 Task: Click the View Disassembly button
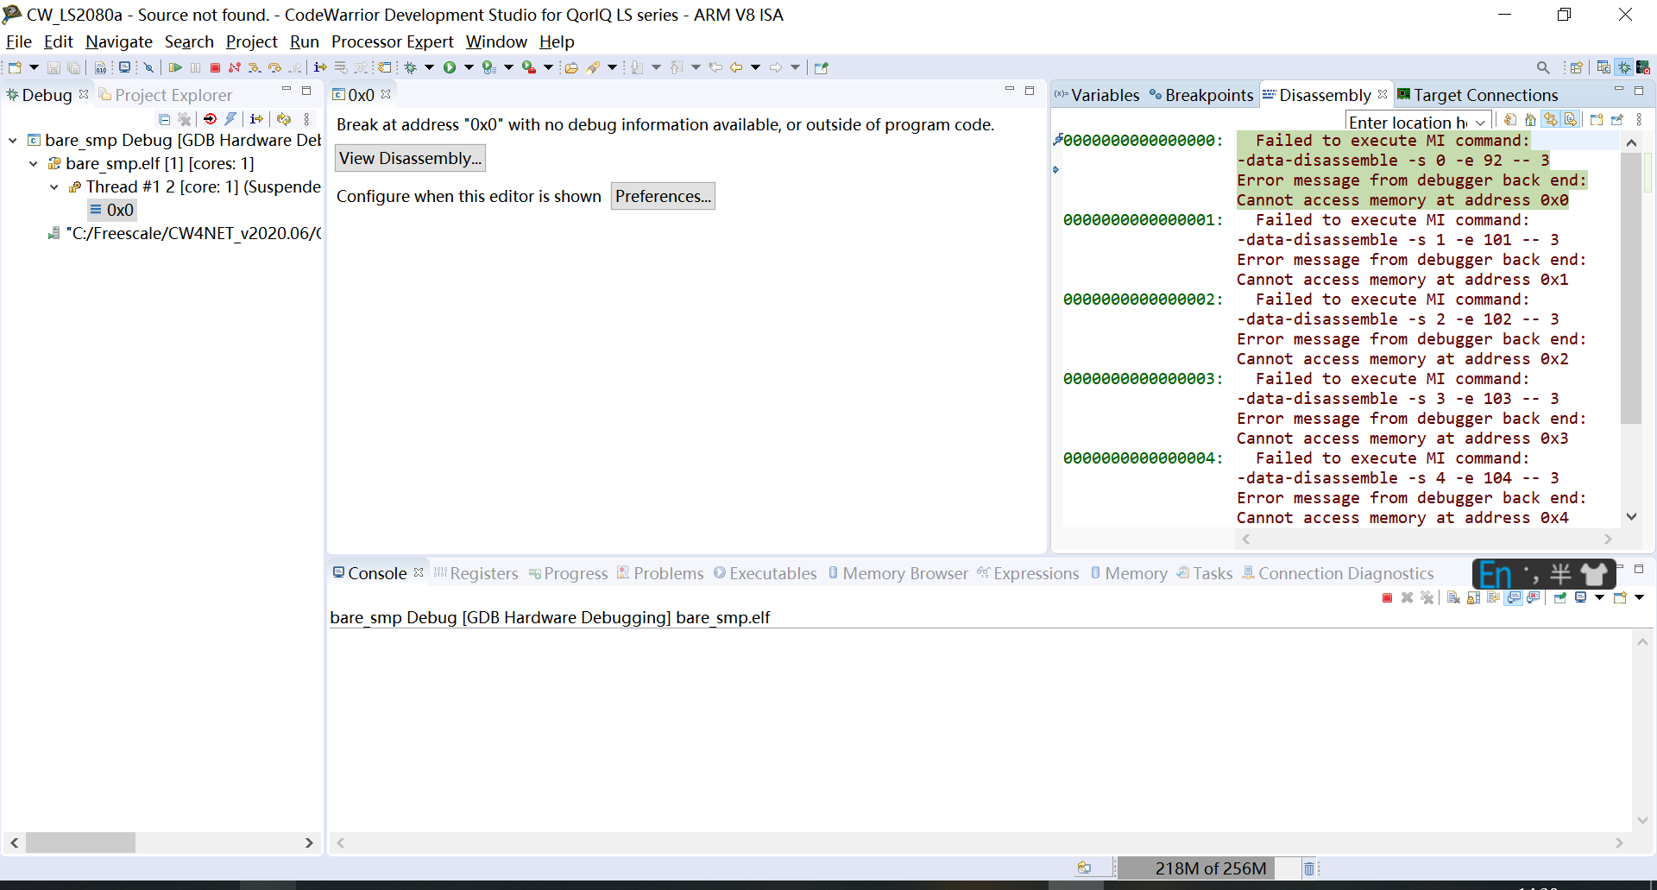tap(410, 157)
